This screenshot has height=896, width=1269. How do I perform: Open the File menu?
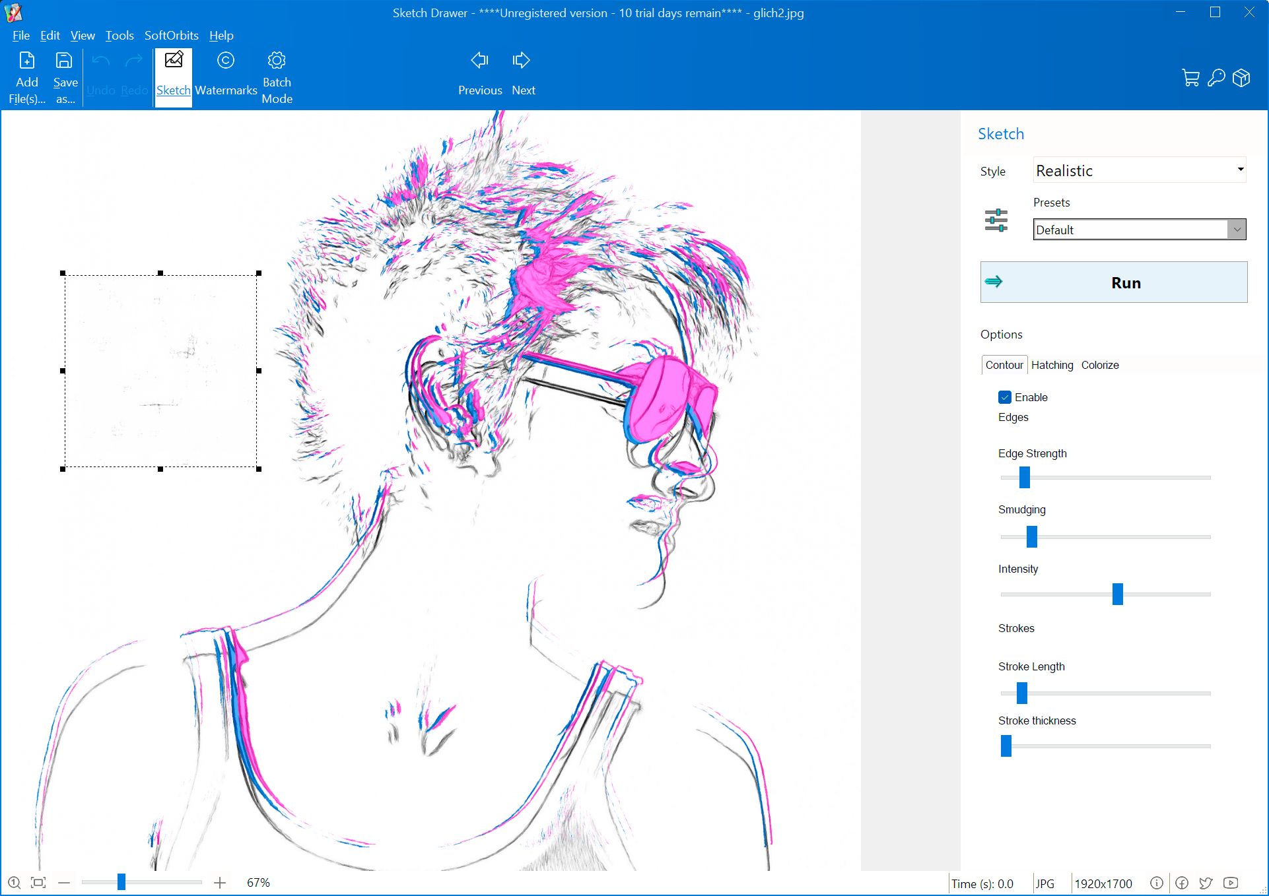click(x=21, y=36)
